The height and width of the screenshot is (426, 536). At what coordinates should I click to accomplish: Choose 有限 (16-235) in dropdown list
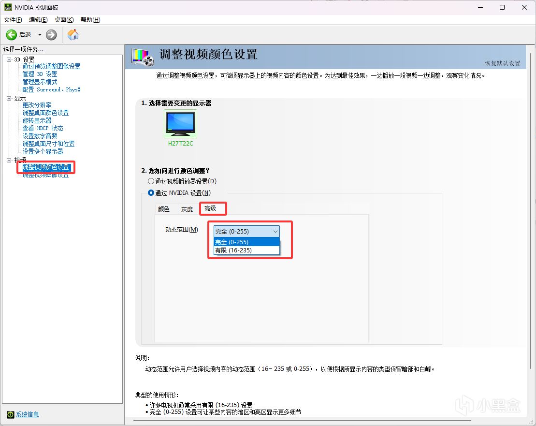tap(246, 250)
